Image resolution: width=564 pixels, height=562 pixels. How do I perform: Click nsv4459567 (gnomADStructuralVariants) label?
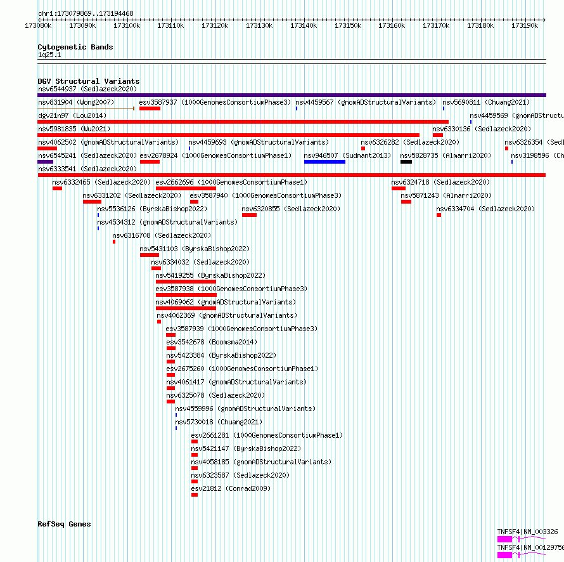click(x=366, y=102)
